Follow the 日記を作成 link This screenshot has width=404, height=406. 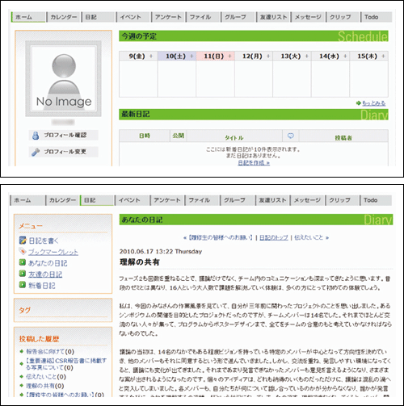254,163
